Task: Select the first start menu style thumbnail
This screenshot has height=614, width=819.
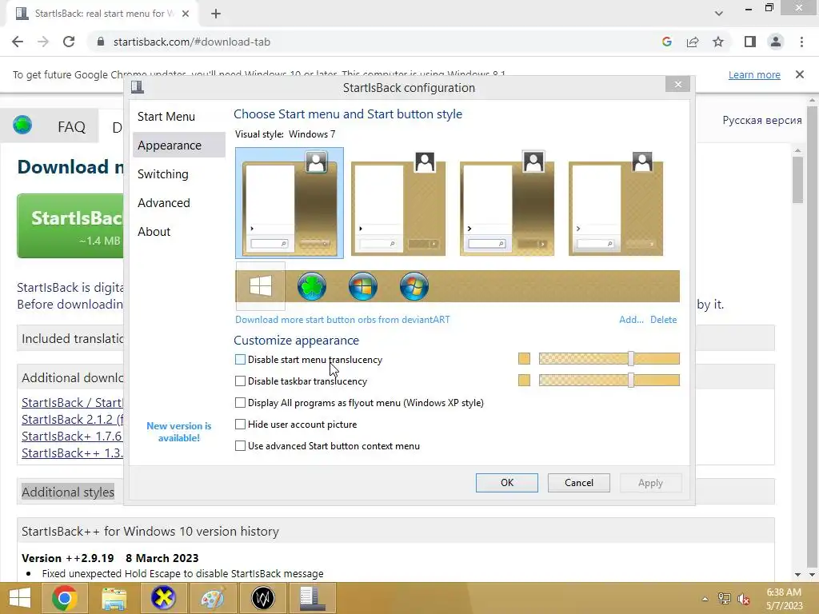Action: point(290,203)
